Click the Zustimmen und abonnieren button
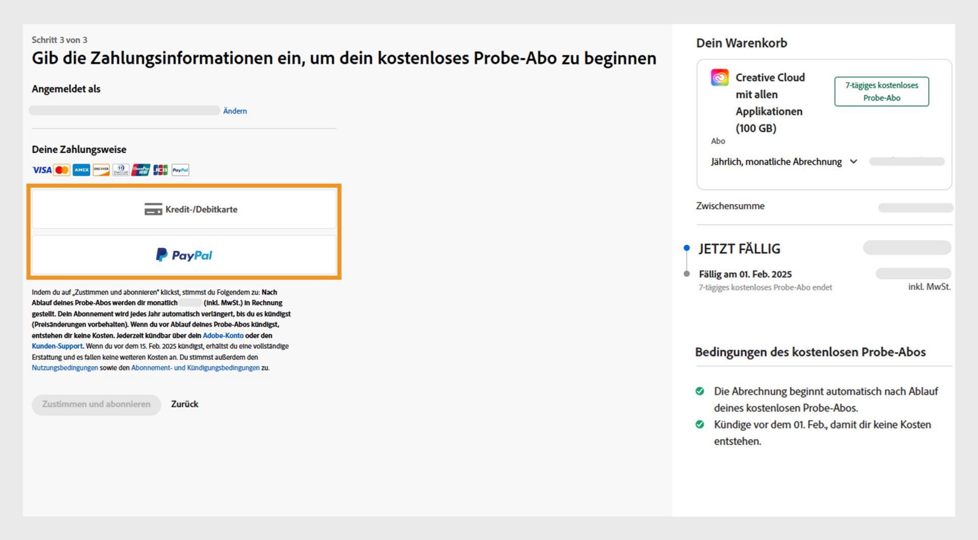 coord(96,405)
